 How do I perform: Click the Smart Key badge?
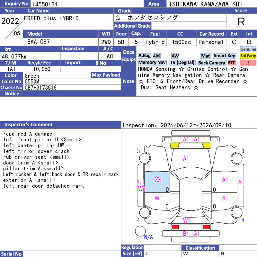tap(224, 56)
